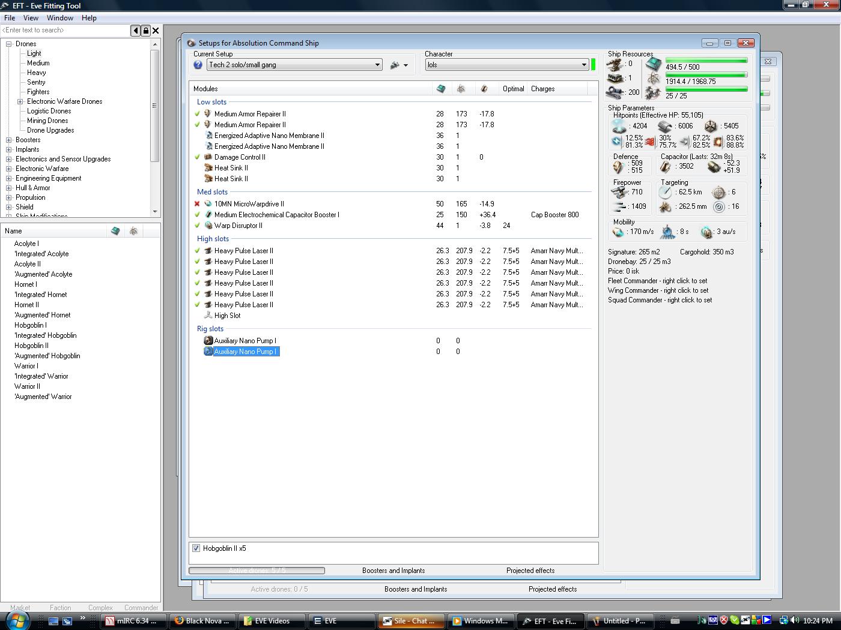The width and height of the screenshot is (841, 630).
Task: Clear the search with the X icon
Action: click(x=156, y=30)
